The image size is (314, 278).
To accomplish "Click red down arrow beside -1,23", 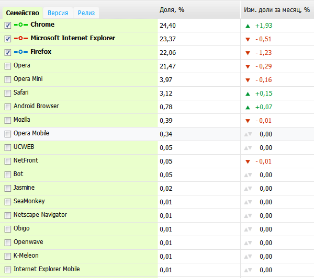I will [248, 53].
